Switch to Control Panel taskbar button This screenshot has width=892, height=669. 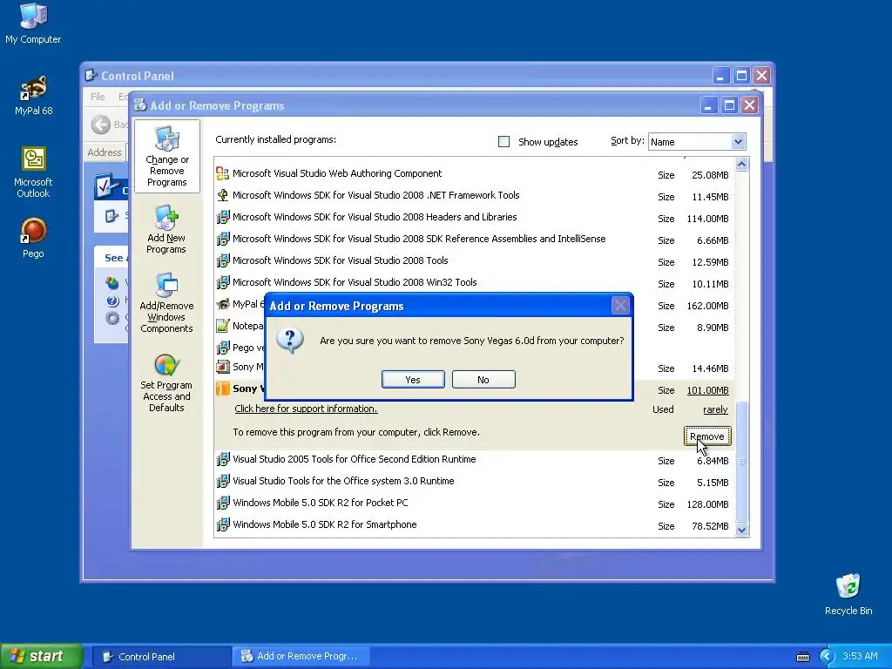(160, 657)
